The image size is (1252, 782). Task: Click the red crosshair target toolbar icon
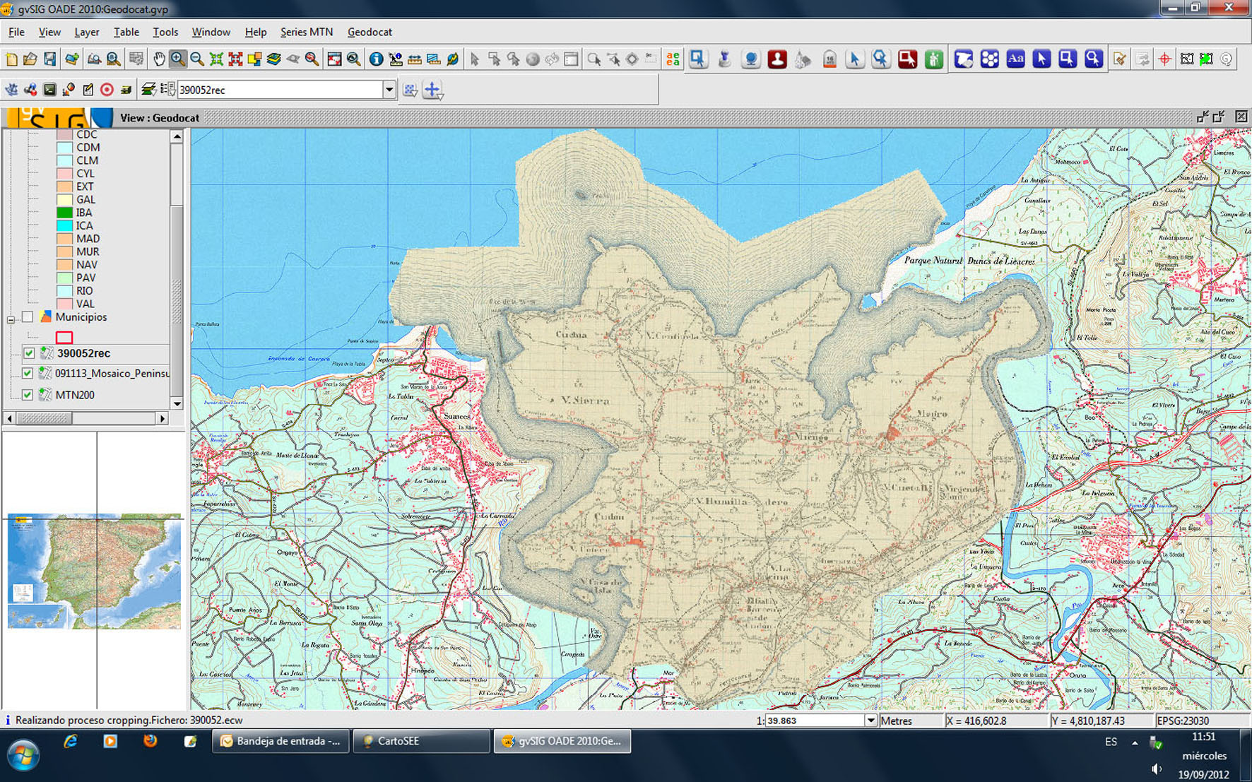1164,59
